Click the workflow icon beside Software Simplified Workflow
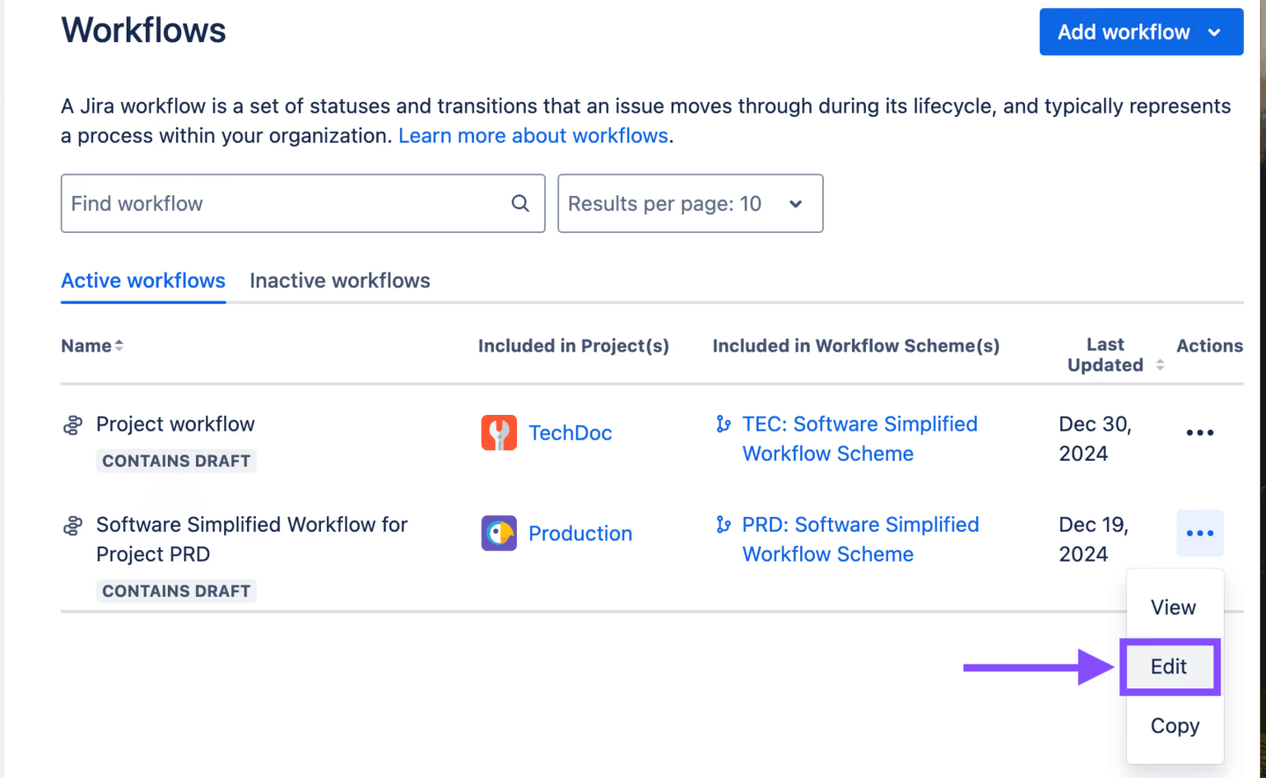This screenshot has height=778, width=1266. tap(71, 524)
